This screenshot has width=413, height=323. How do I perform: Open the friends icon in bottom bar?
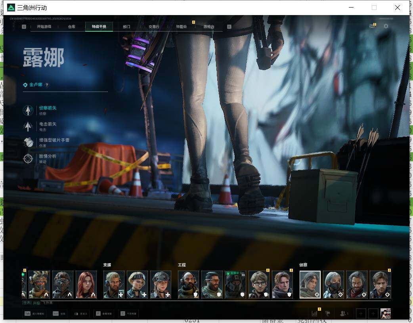point(344,313)
